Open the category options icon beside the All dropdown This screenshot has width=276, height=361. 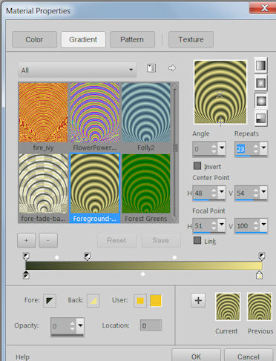coord(151,68)
